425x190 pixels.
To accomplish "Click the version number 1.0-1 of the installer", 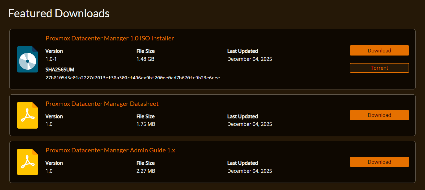I will 52,59.
